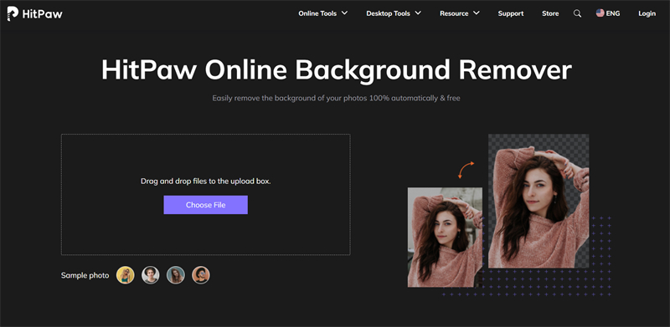This screenshot has width=670, height=327.
Task: Click the transparent-background result preview image
Action: pos(539,201)
